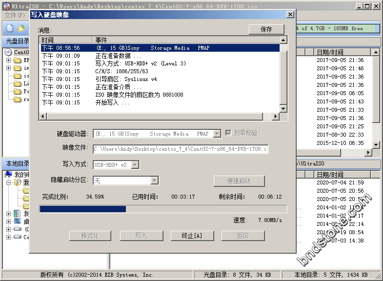Image resolution: width=383 pixels, height=281 pixels.
Task: Click the Open file toolbar icon
Action: tap(21, 28)
